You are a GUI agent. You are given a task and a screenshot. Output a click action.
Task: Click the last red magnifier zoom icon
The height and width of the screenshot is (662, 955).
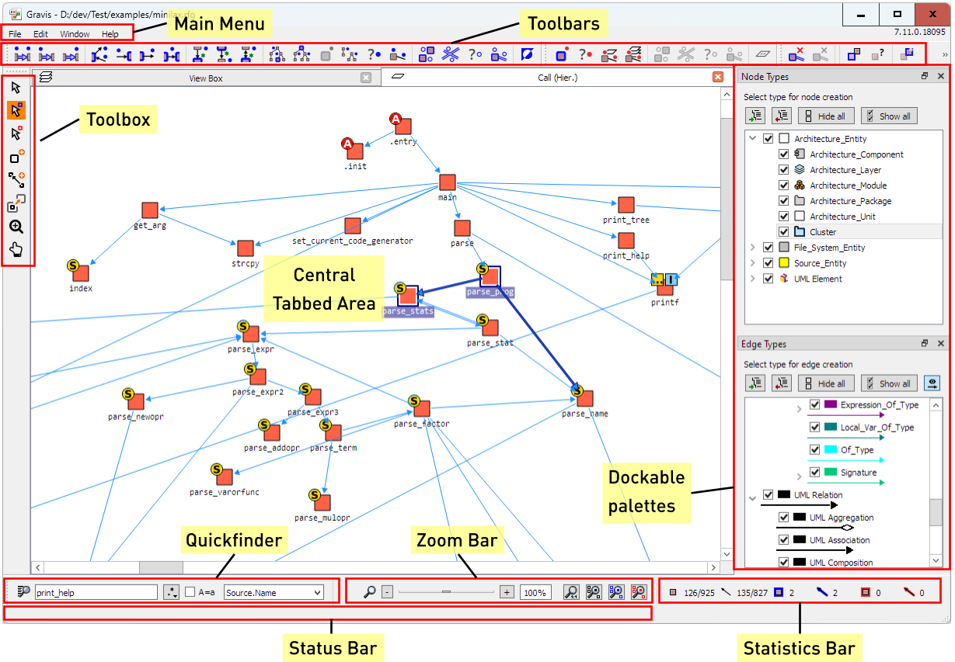click(x=639, y=592)
